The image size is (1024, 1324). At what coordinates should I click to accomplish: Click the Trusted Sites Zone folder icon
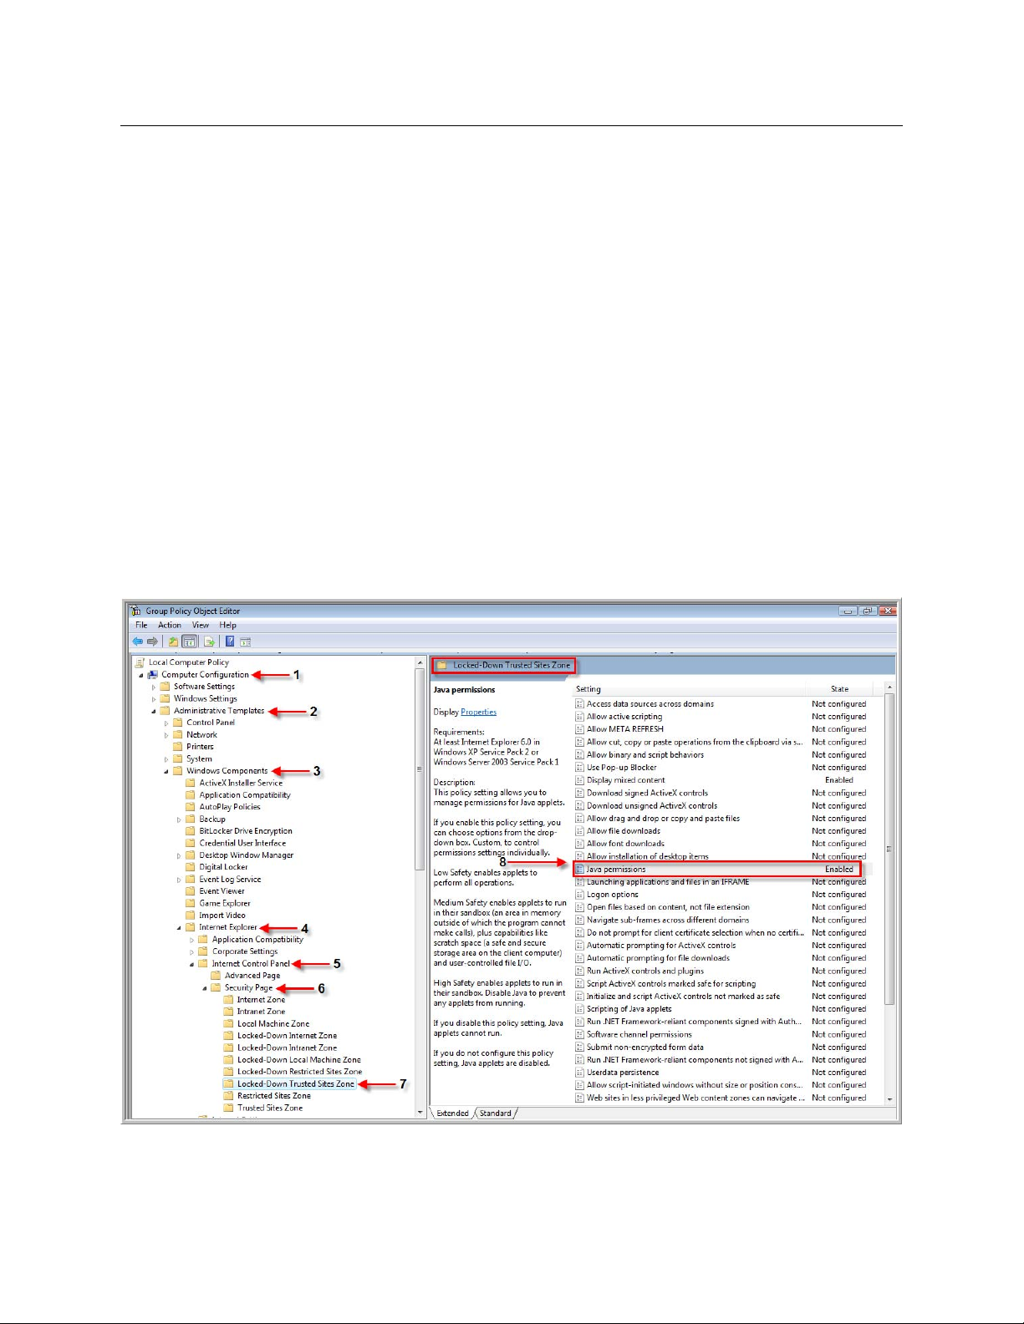(x=229, y=1108)
